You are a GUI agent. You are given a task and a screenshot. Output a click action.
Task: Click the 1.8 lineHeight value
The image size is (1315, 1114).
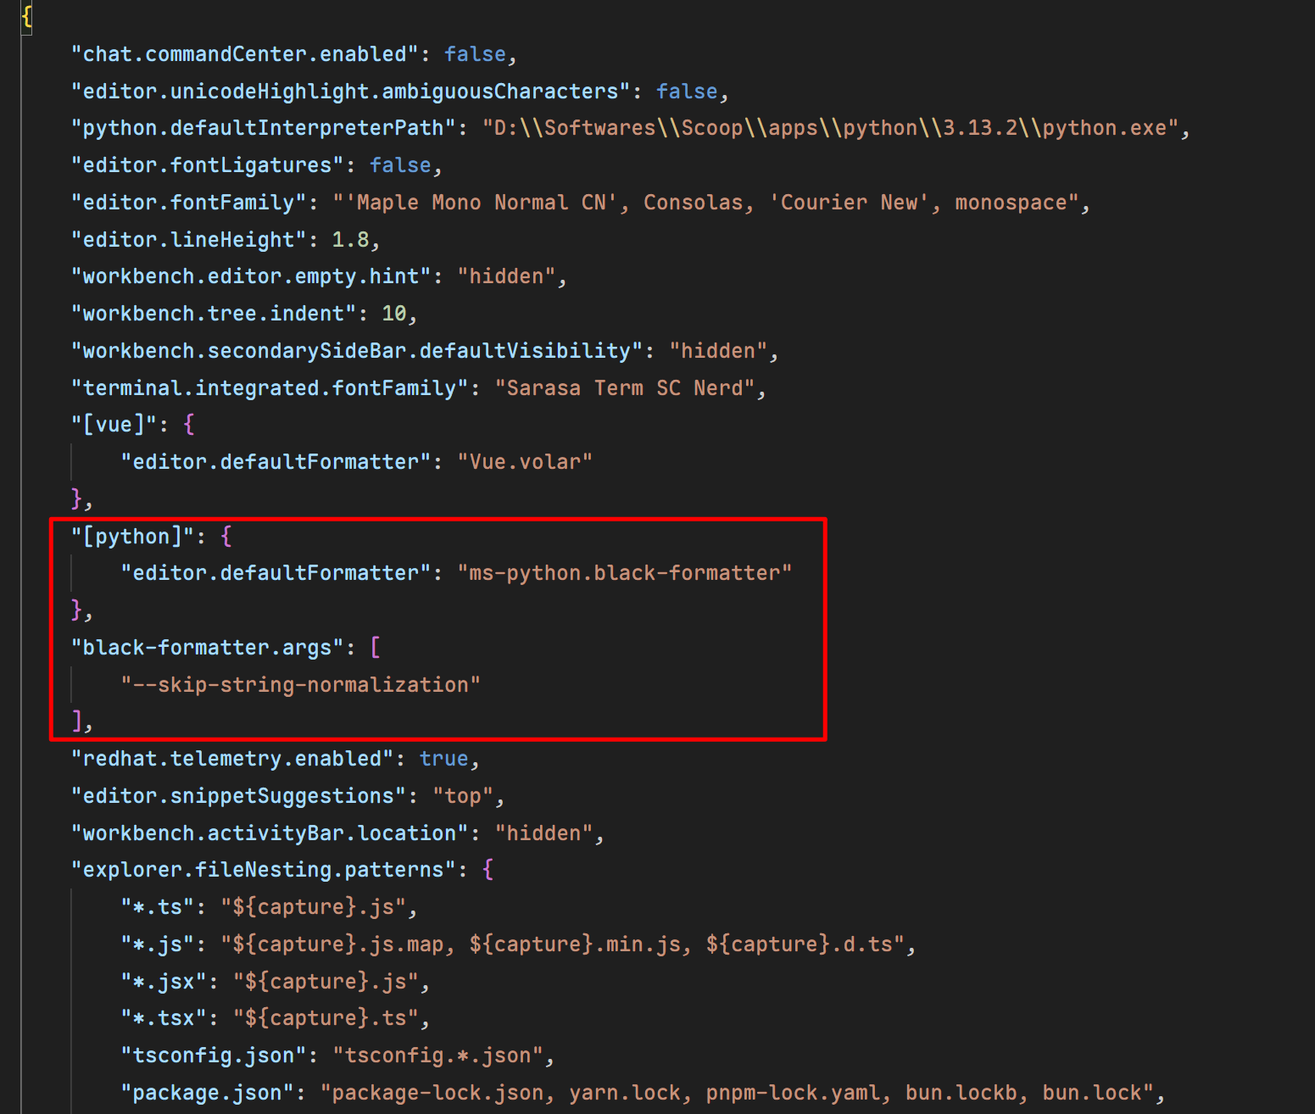pyautogui.click(x=352, y=239)
